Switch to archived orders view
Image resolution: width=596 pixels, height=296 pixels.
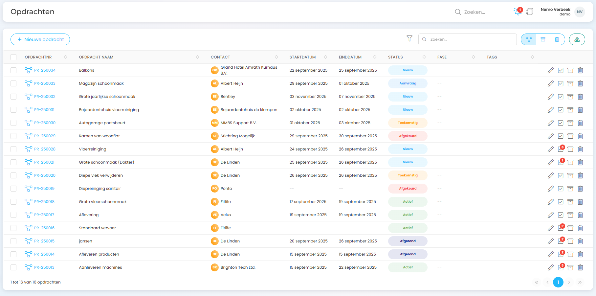tap(543, 39)
